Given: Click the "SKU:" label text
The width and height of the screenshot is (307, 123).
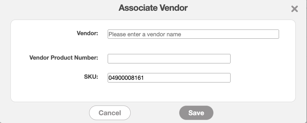Looking at the screenshot, I should (91, 77).
